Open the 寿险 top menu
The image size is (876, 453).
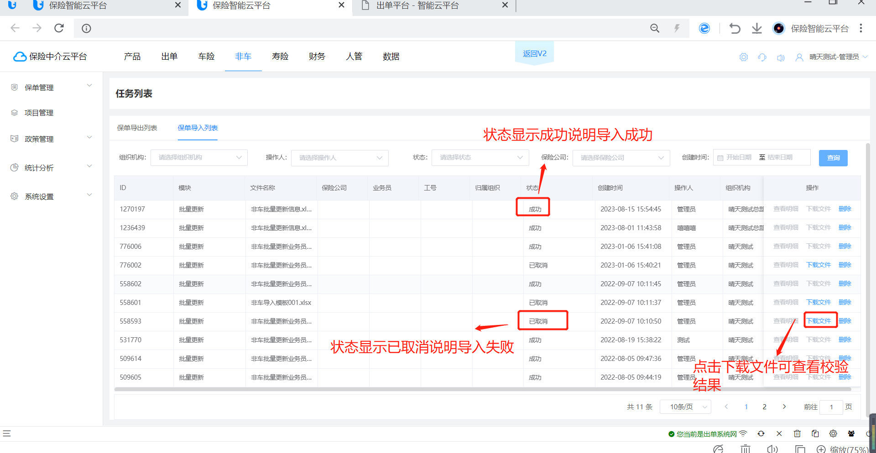pyautogui.click(x=280, y=57)
